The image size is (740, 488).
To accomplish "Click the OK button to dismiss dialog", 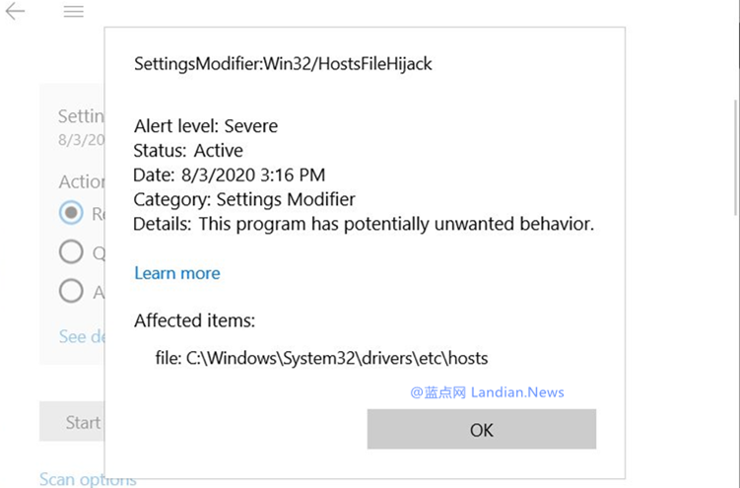I will click(x=482, y=429).
